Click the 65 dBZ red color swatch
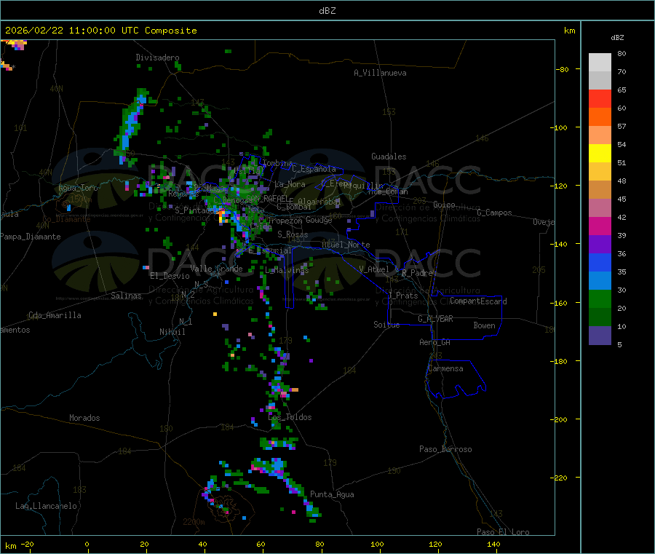The image size is (655, 554). 600,98
